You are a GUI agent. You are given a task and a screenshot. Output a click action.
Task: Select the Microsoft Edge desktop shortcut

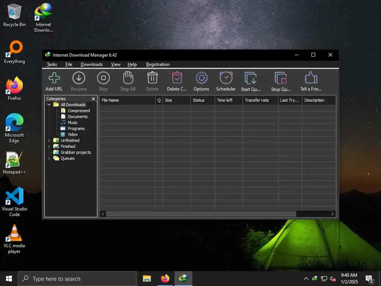click(15, 128)
